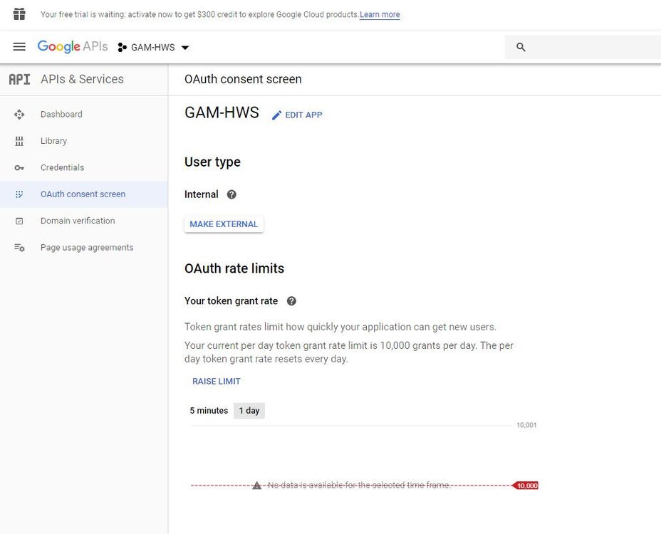Screen dimensions: 661x534
Task: Click the Library icon in sidebar
Action: 19,141
